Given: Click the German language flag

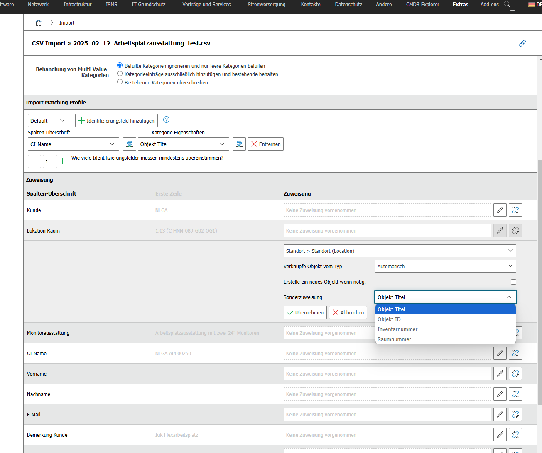Looking at the screenshot, I should [532, 4].
